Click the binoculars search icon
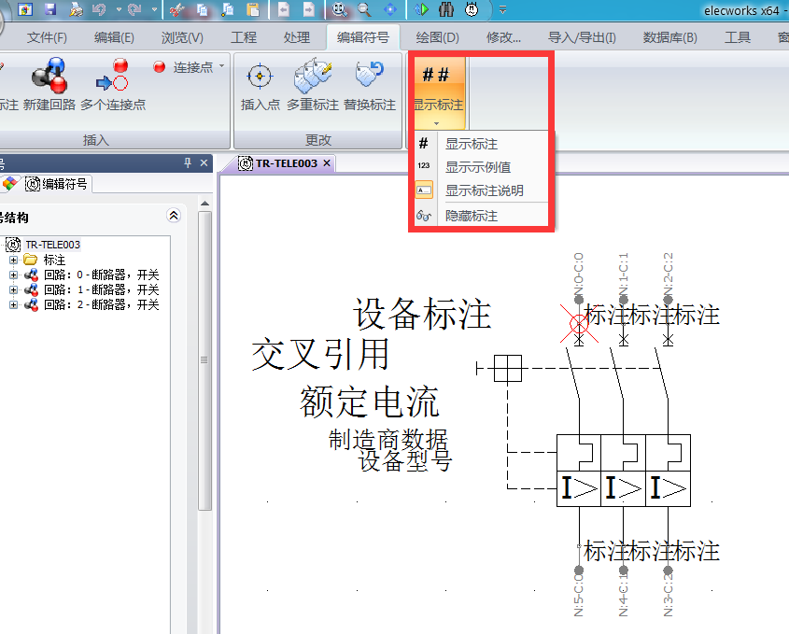Screen dimensions: 789x634 click(x=446, y=9)
